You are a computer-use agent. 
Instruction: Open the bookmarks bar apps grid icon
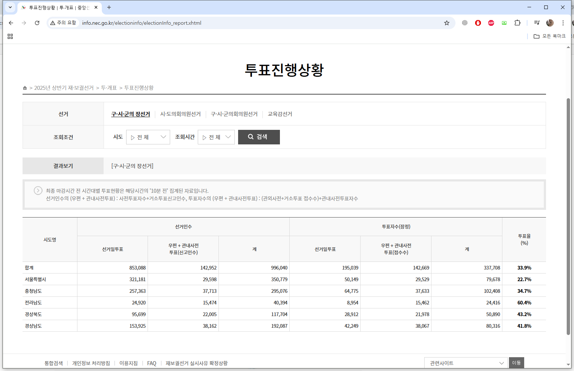click(x=10, y=36)
